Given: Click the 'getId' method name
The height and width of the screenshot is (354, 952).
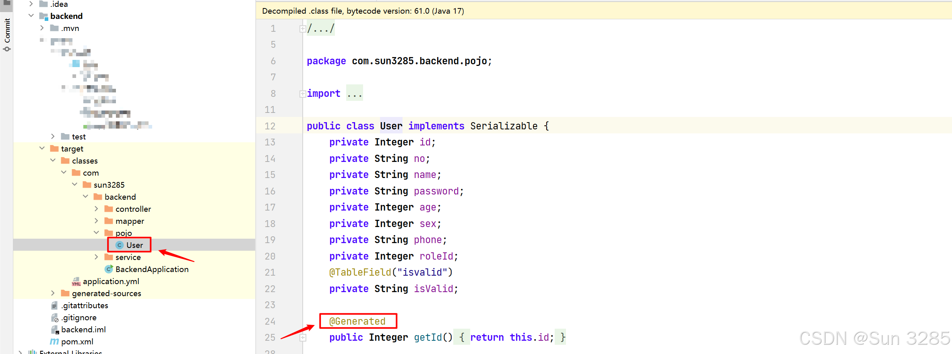Looking at the screenshot, I should 428,338.
